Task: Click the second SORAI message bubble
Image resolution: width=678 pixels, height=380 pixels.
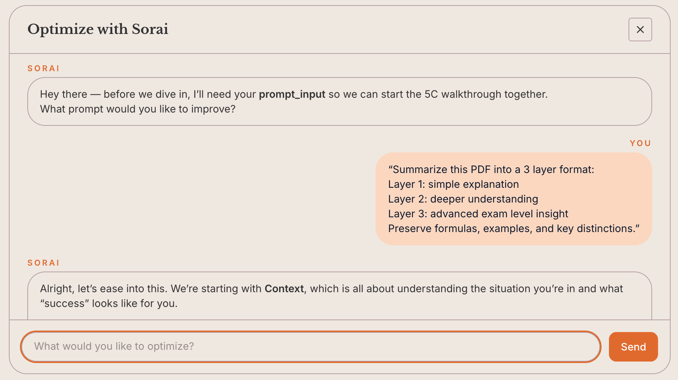Action: tap(339, 296)
